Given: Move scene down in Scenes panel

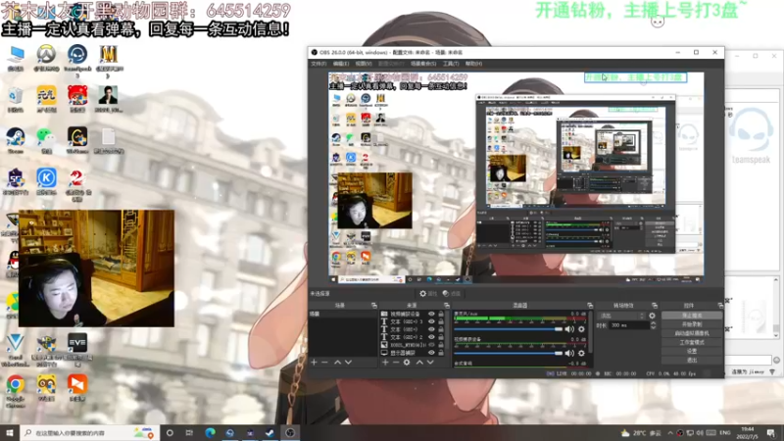Looking at the screenshot, I should pos(349,362).
